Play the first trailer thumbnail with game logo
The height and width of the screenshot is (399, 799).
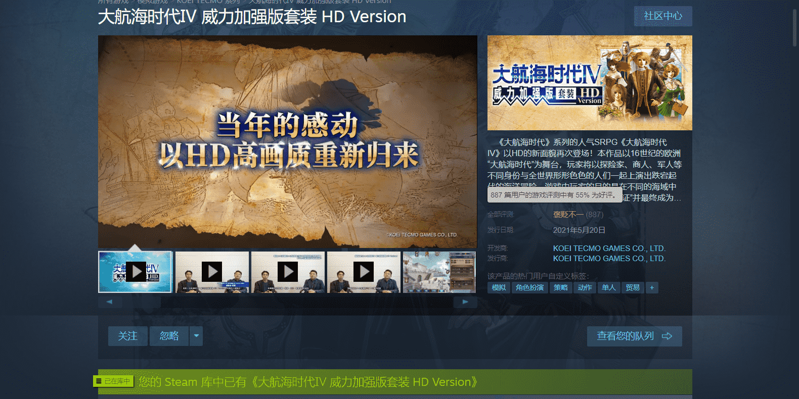coord(135,272)
